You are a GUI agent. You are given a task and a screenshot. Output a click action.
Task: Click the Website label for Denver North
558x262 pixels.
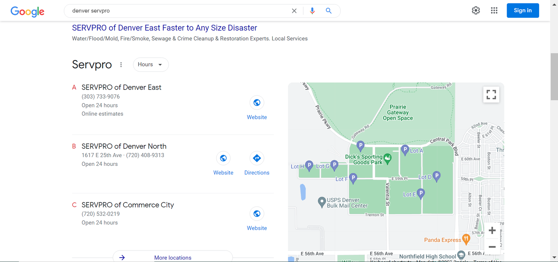(224, 173)
